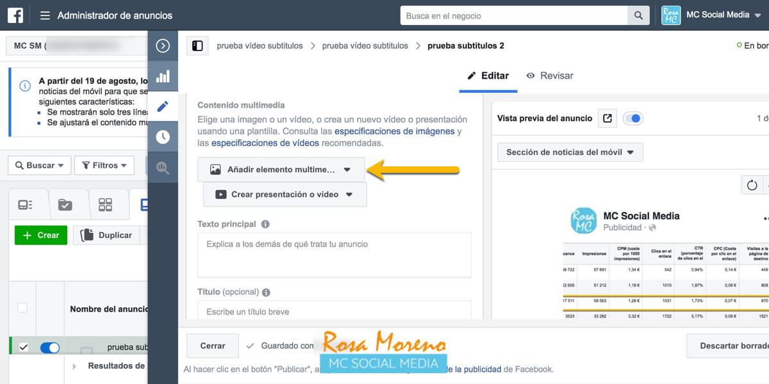This screenshot has width=769, height=384.
Task: Uncheck the checked row checkbox for prueba sub
Action: pos(24,348)
